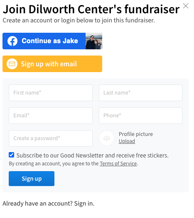Select the Phone input box

(x=140, y=116)
